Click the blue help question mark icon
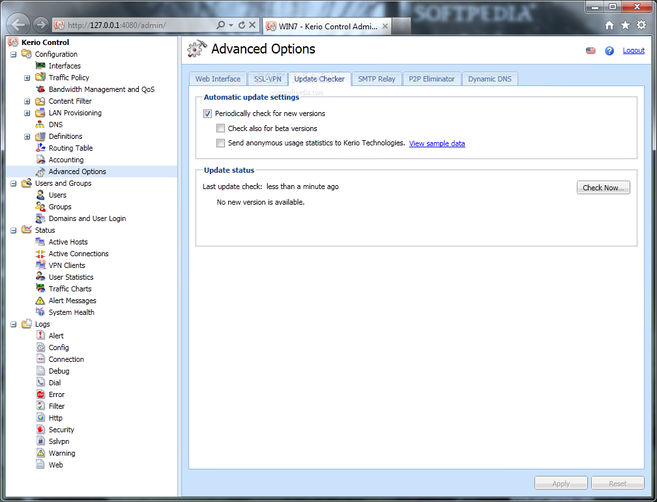657x502 pixels. (x=609, y=51)
